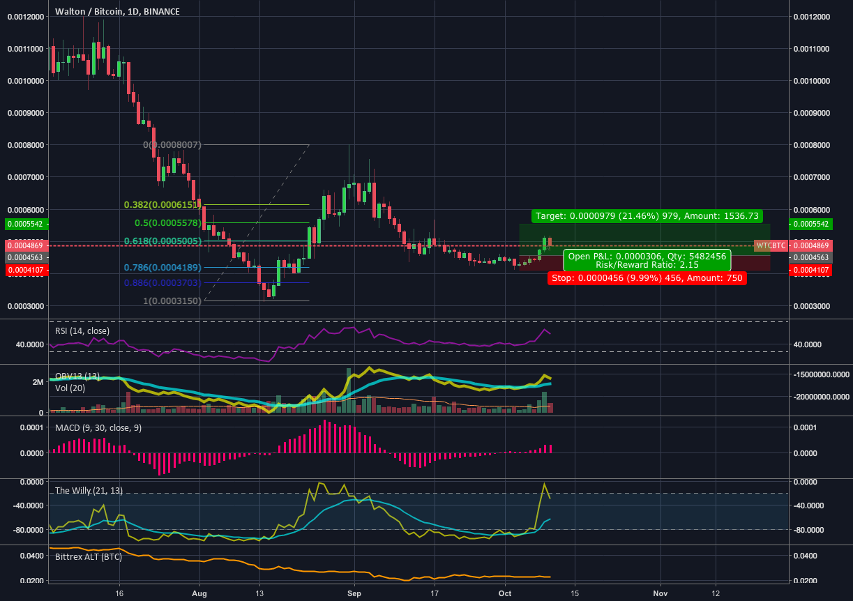
Task: Select the green profit zone of long position
Action: (644, 239)
